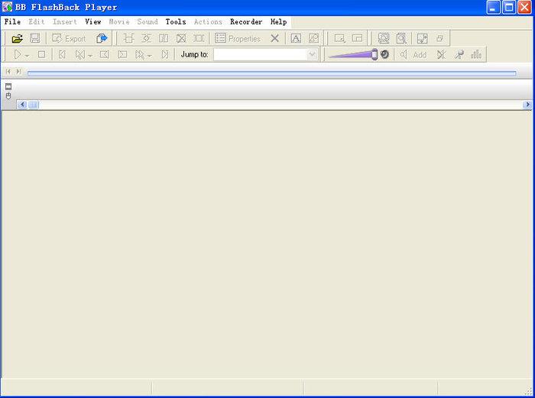Click the microphone record sound icon
Image resolution: width=535 pixels, height=398 pixels.
(x=459, y=54)
